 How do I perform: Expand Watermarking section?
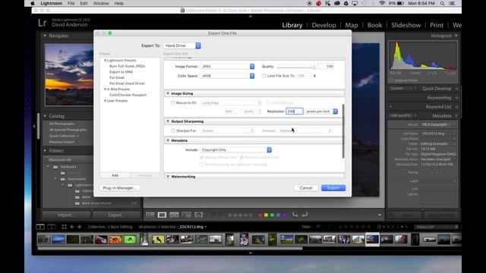click(x=168, y=177)
